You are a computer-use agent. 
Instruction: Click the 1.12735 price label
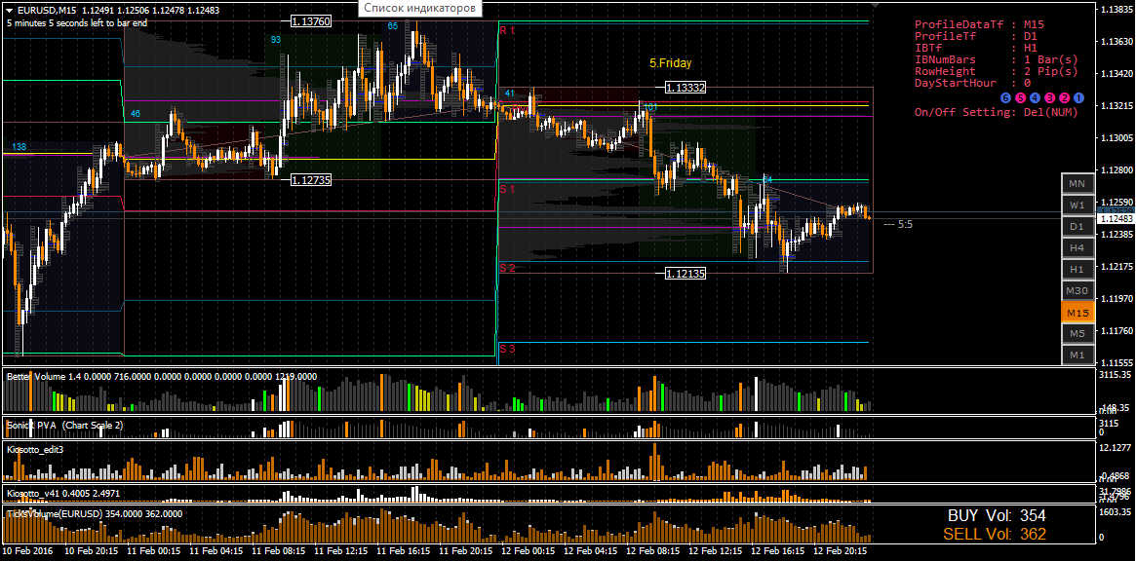tap(311, 179)
